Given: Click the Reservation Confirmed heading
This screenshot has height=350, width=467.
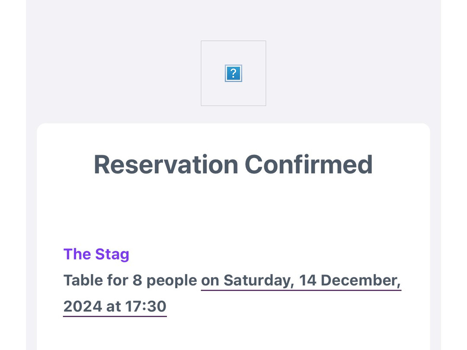Looking at the screenshot, I should pos(233,165).
